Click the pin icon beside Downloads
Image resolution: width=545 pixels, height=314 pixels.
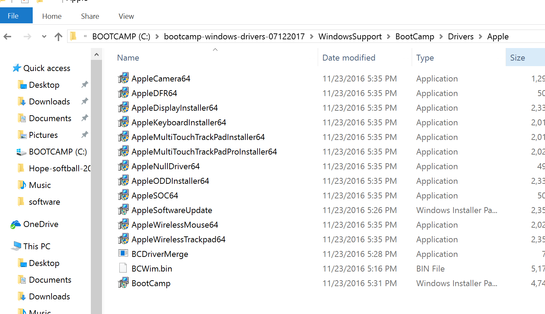click(x=85, y=101)
